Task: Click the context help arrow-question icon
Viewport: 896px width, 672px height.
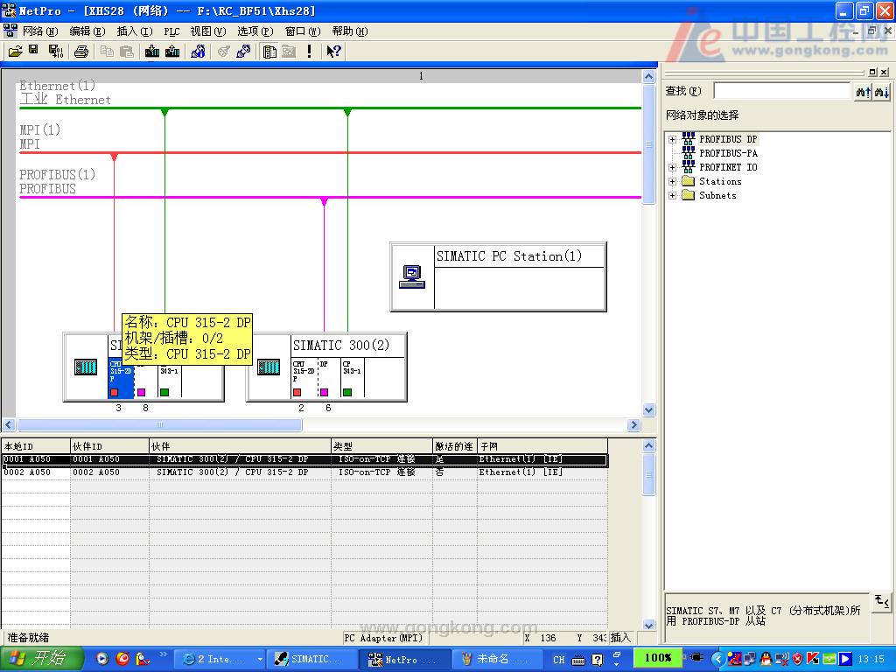Action: (333, 52)
